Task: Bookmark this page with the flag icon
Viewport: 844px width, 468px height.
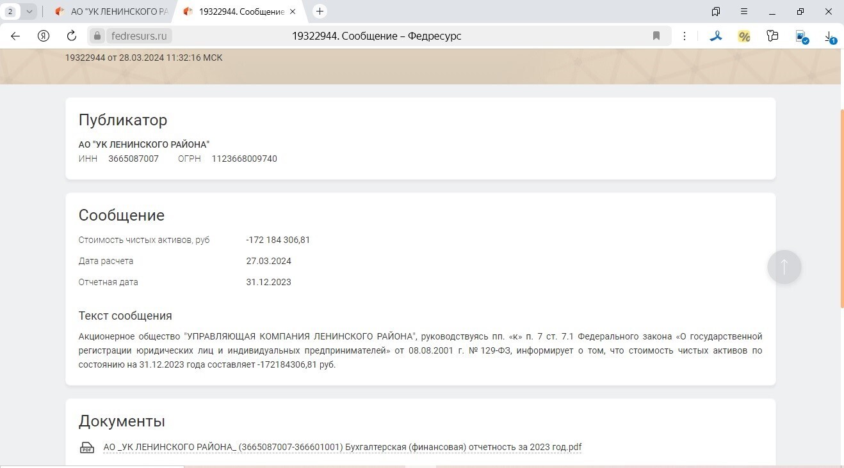Action: point(656,36)
